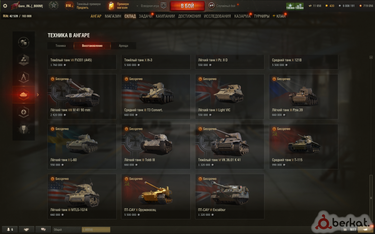Switch to the Техника tab
375x234 pixels.
tap(60, 45)
